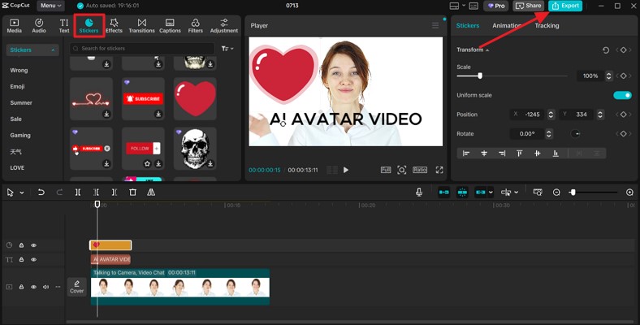Click the rotation dial knob
The height and width of the screenshot is (325, 640).
coord(575,134)
